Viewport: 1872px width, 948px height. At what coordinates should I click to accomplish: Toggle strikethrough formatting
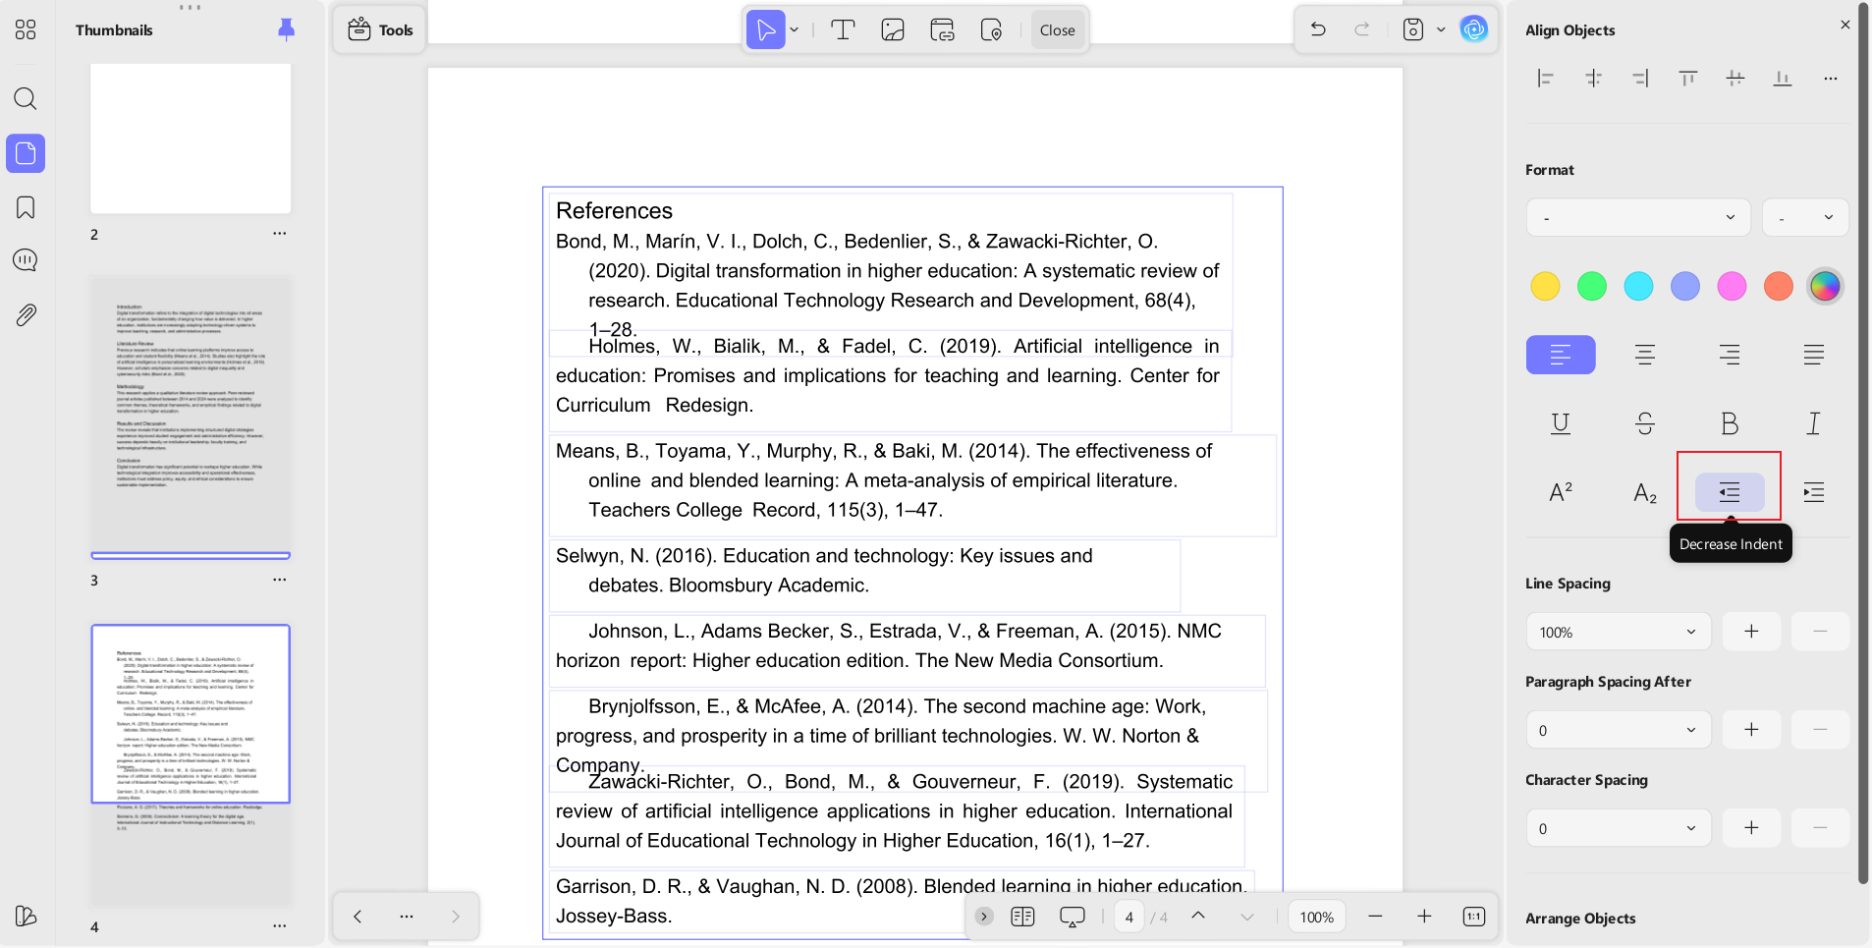click(x=1645, y=423)
